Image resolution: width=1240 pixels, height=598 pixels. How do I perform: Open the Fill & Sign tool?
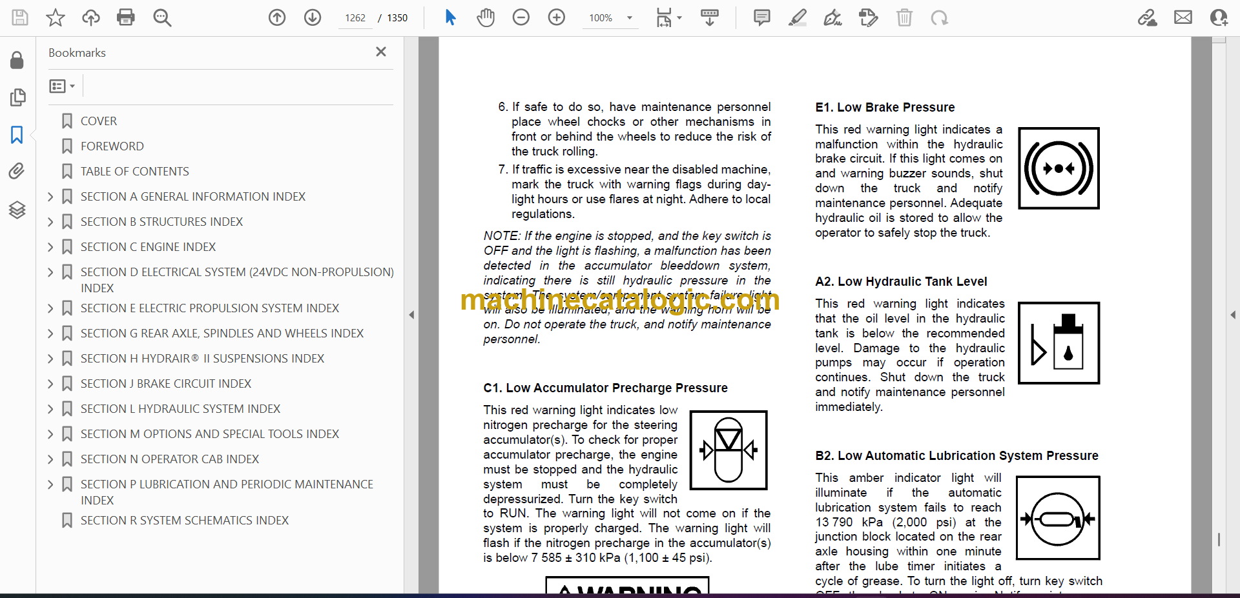pyautogui.click(x=832, y=17)
